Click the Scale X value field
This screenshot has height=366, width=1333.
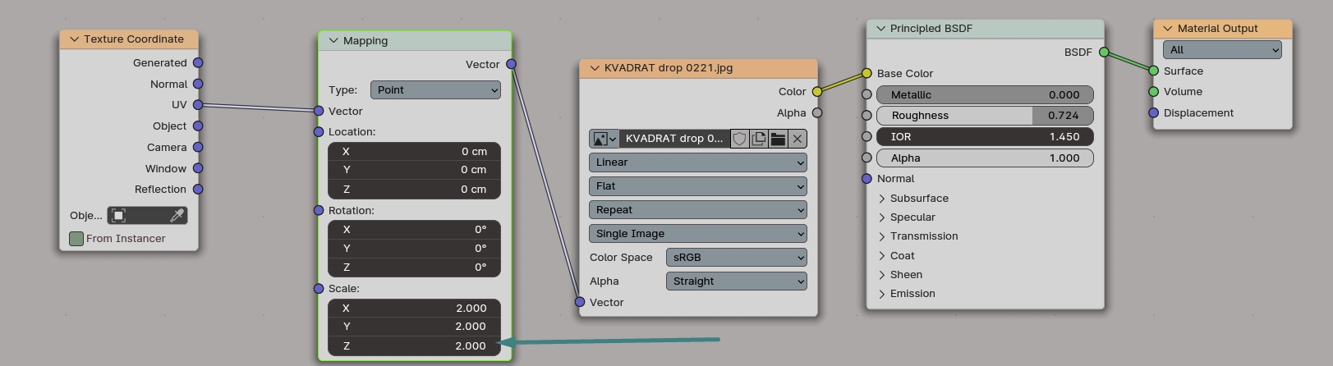point(414,309)
